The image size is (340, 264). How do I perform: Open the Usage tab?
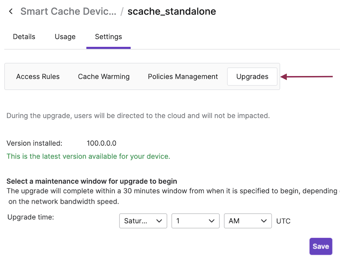point(65,36)
